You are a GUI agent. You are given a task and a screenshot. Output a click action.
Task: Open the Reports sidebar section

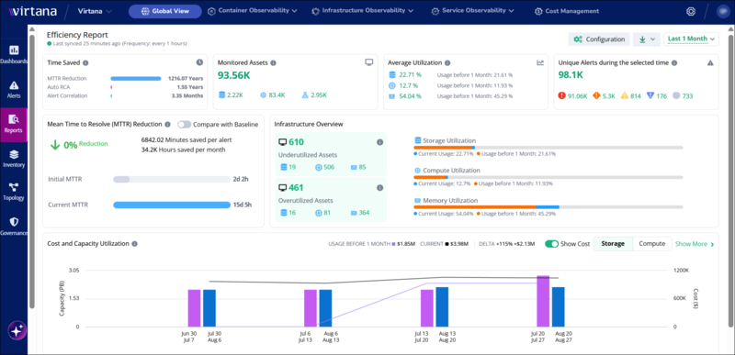(x=14, y=125)
